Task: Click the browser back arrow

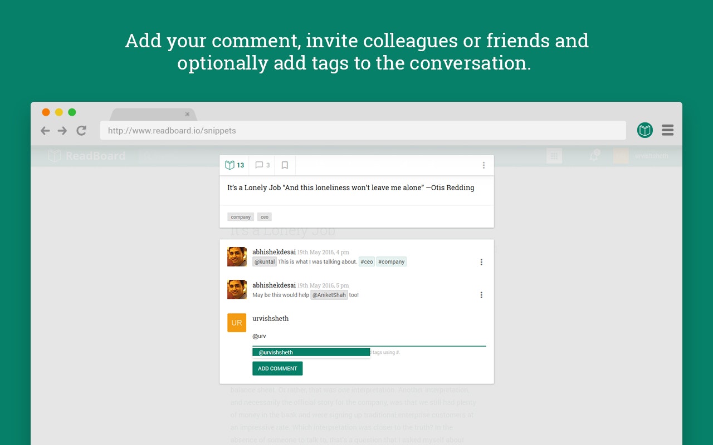Action: pos(45,131)
